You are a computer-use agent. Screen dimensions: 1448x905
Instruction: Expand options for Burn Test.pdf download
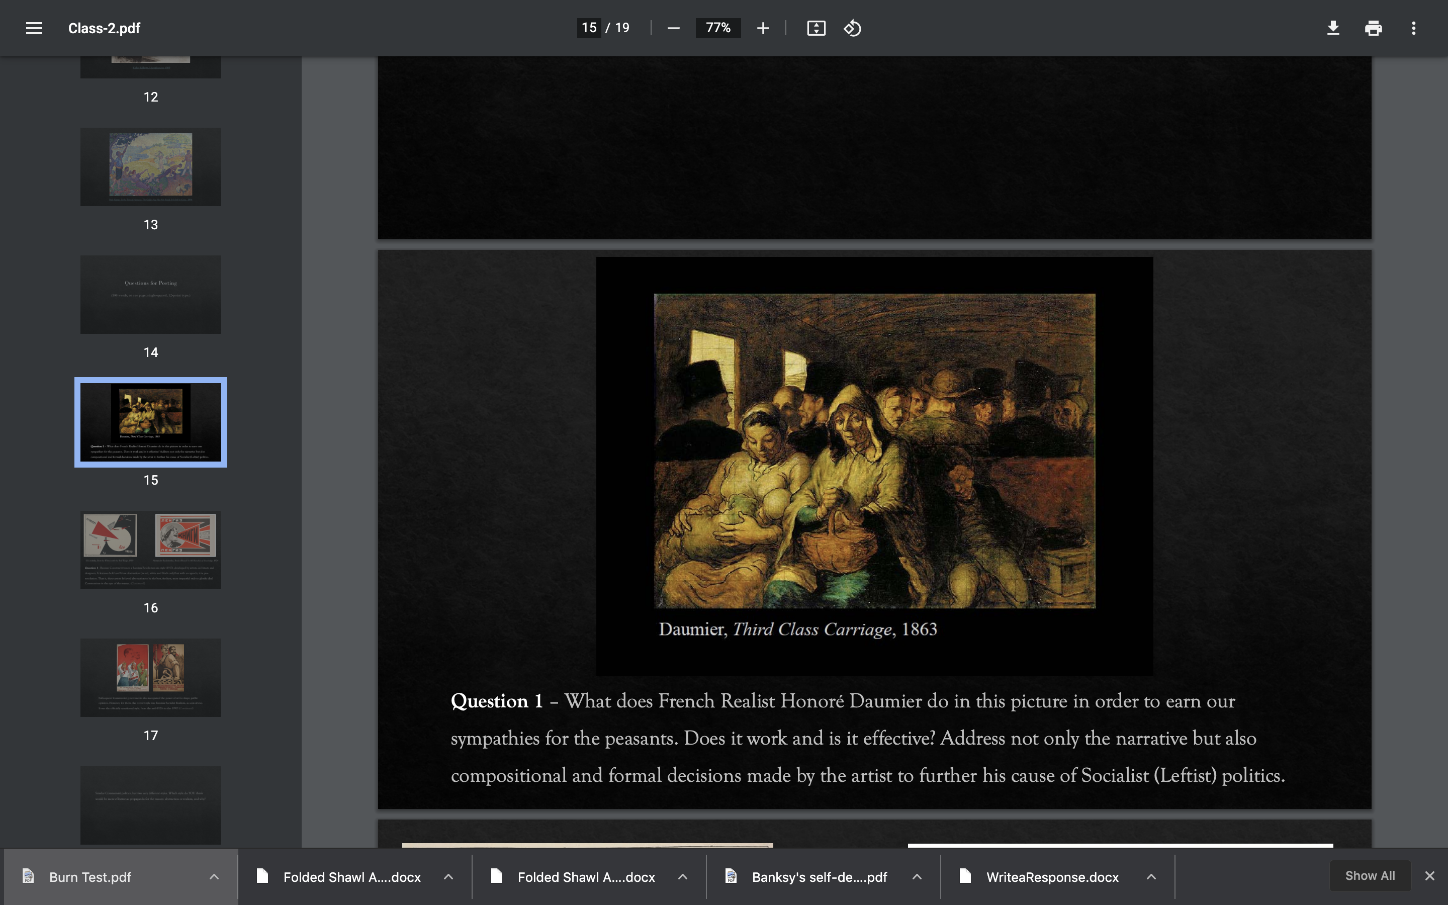214,877
